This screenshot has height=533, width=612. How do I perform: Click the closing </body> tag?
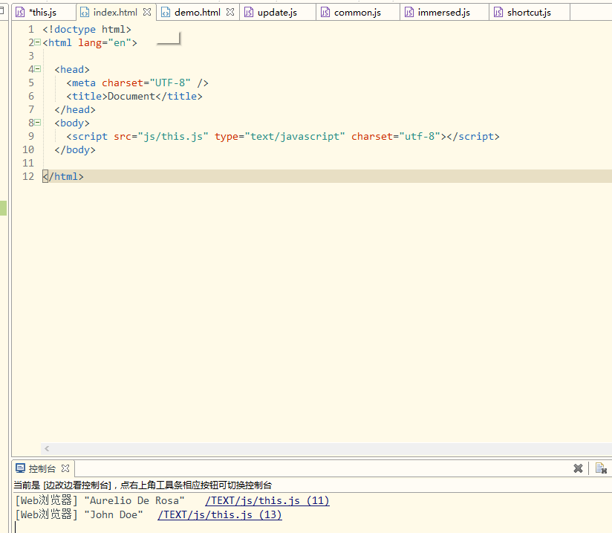pos(75,149)
